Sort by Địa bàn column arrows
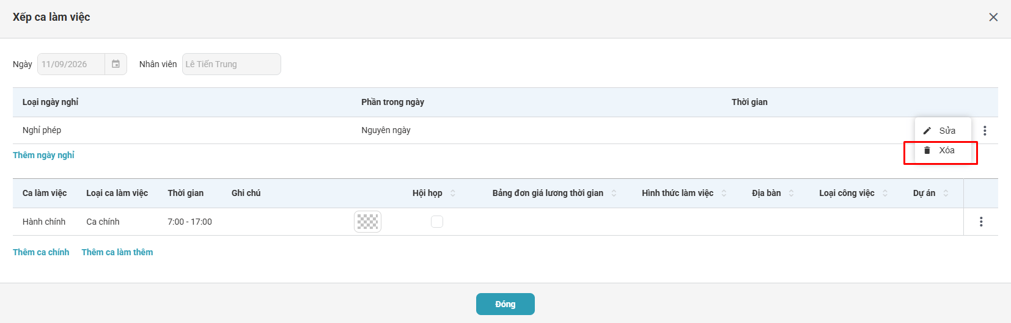The width and height of the screenshot is (1011, 323). pyautogui.click(x=791, y=193)
